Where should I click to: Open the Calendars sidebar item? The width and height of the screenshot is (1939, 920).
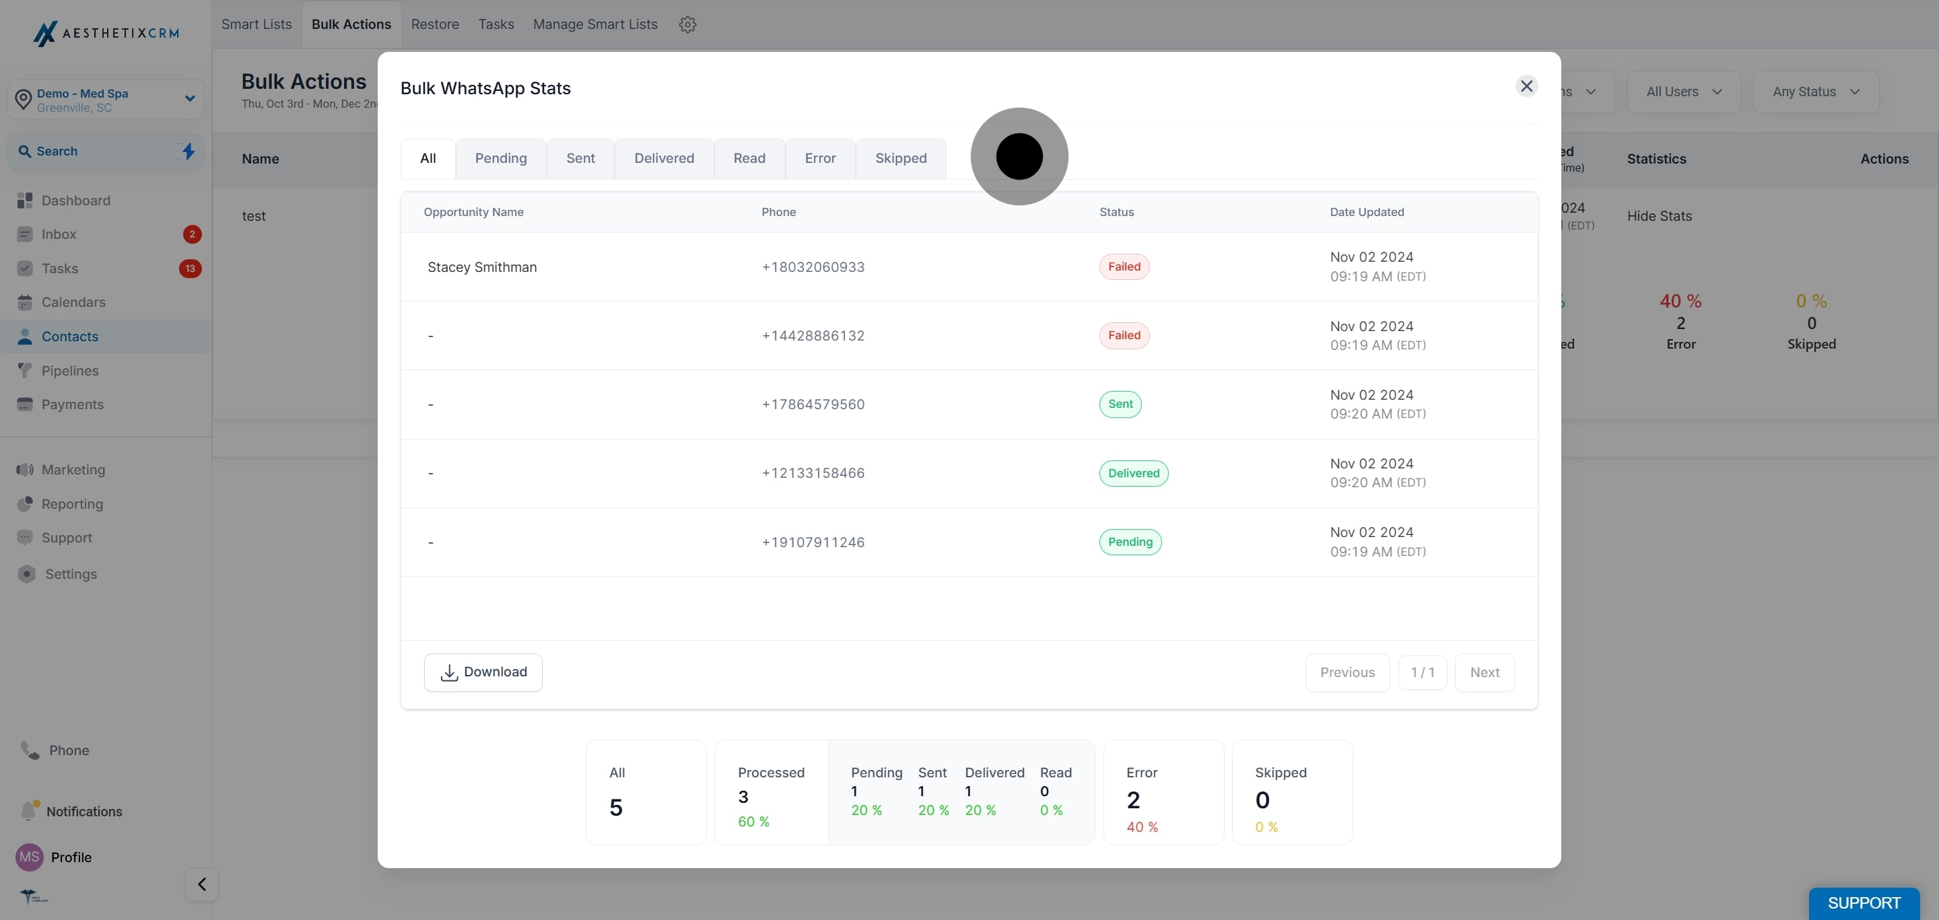(73, 302)
